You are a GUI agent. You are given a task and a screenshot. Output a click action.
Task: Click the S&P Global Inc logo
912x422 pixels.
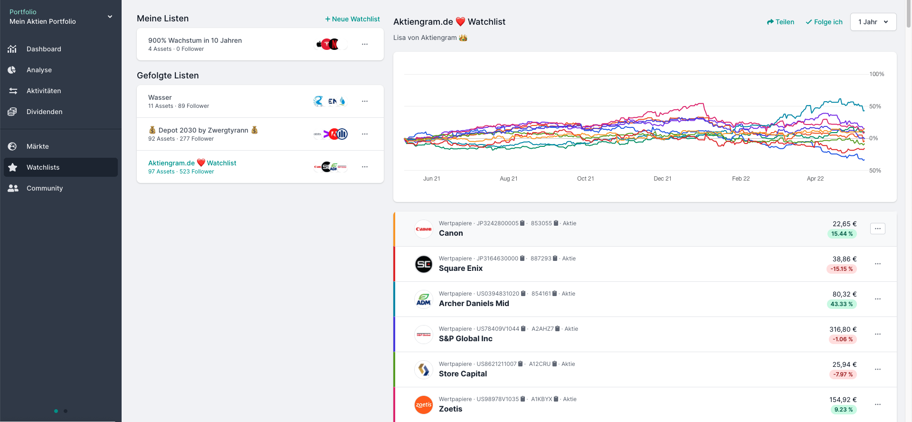click(424, 335)
